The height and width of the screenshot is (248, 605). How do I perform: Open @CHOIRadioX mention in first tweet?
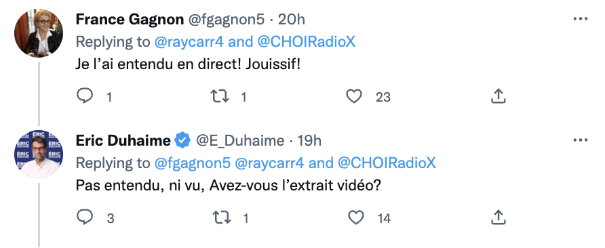pos(306,41)
